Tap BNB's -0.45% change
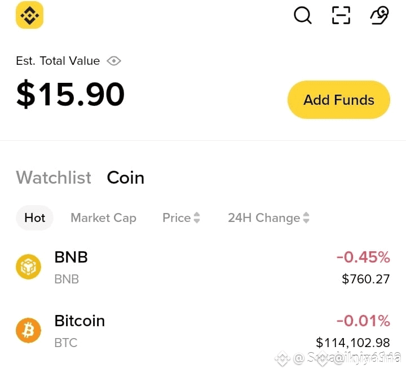Image resolution: width=406 pixels, height=373 pixels. point(363,257)
